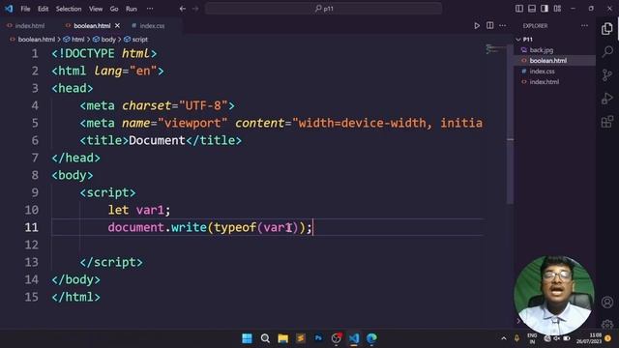Click the 'UTF-8' charset value
The width and height of the screenshot is (619, 348).
click(x=203, y=105)
